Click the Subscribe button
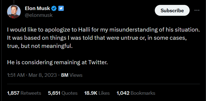The width and height of the screenshot is (206, 101). 172,10
